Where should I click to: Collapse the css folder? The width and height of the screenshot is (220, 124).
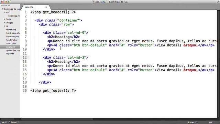click(x=4, y=12)
